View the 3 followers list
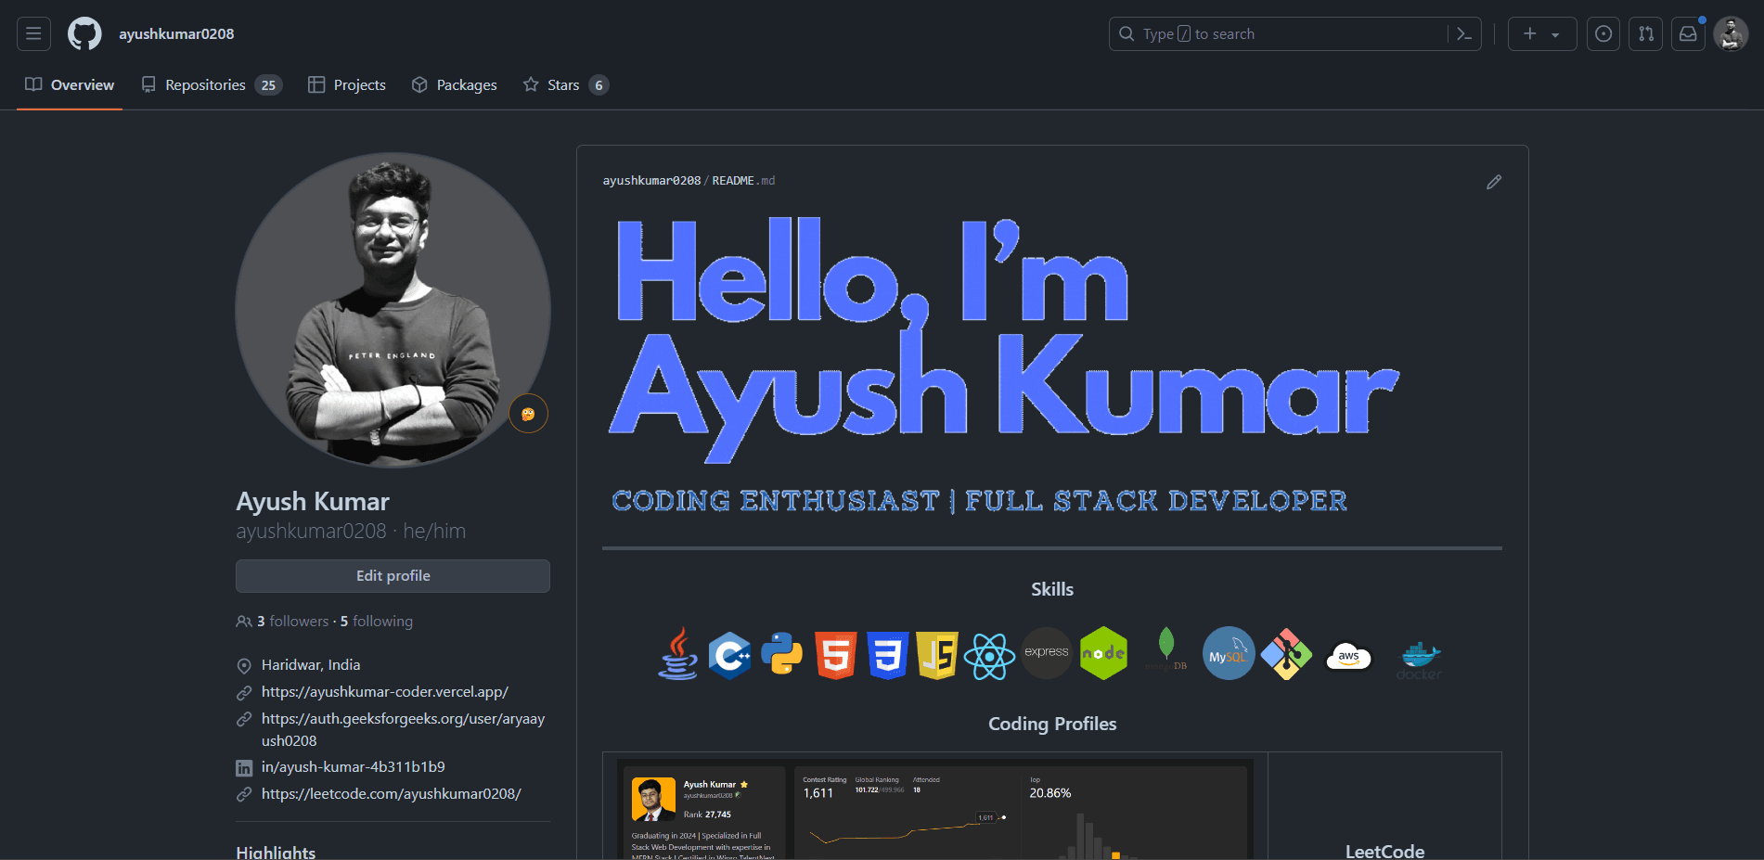The image size is (1764, 860). point(292,622)
